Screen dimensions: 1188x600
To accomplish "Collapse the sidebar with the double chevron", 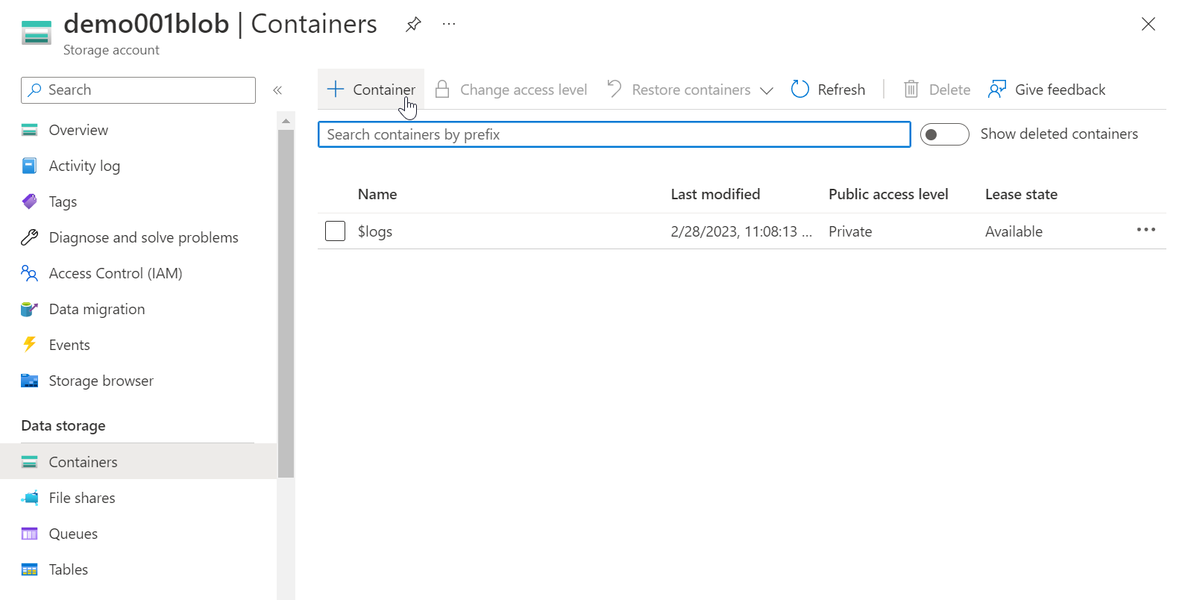I will pos(277,90).
